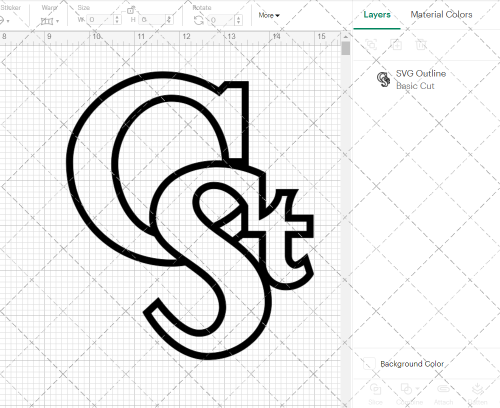Click the Attach button
The image size is (500, 408).
click(x=443, y=394)
